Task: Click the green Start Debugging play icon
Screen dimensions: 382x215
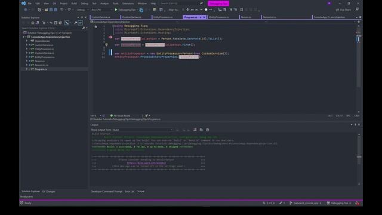Action: coord(116,10)
